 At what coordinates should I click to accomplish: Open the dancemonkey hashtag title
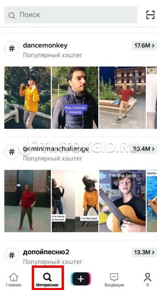(45, 45)
